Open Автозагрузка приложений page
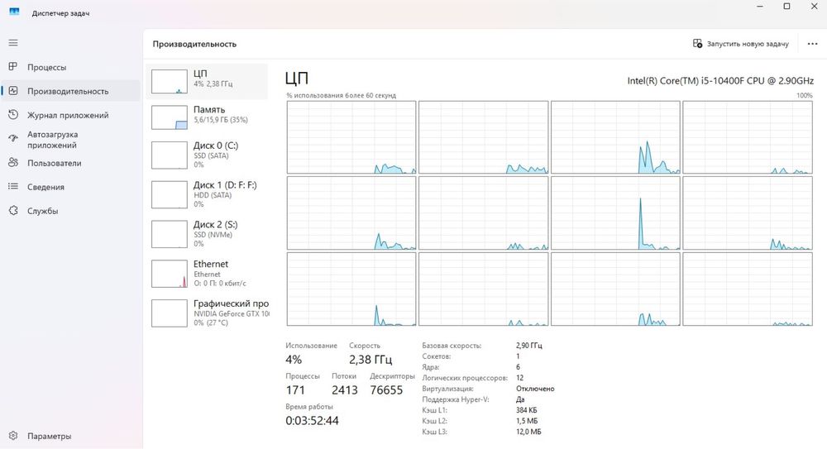This screenshot has width=827, height=449. (x=52, y=140)
